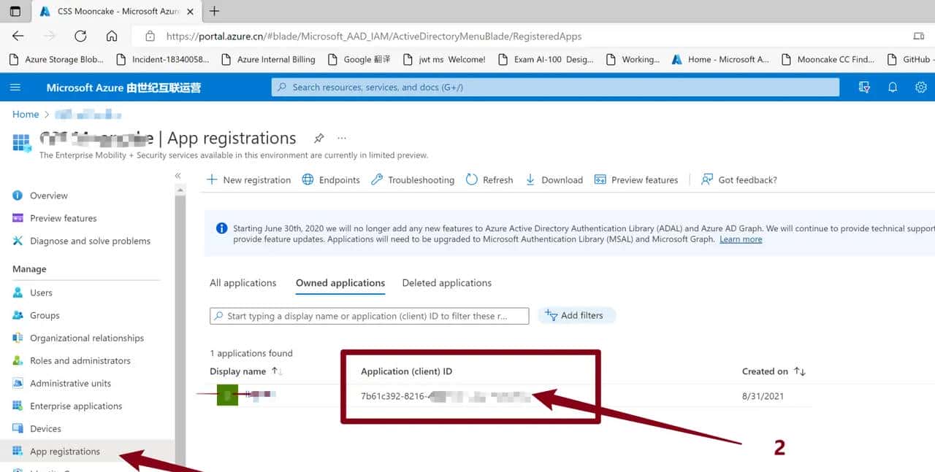
Task: Switch to All applications tab
Action: 243,282
